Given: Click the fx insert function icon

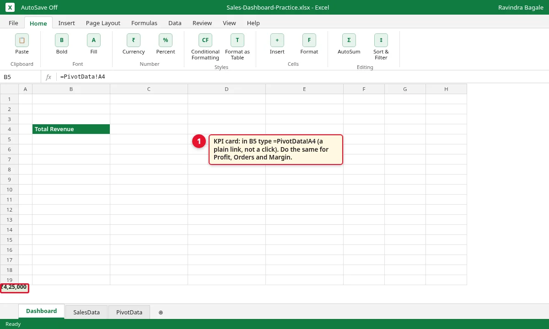Looking at the screenshot, I should tap(48, 77).
